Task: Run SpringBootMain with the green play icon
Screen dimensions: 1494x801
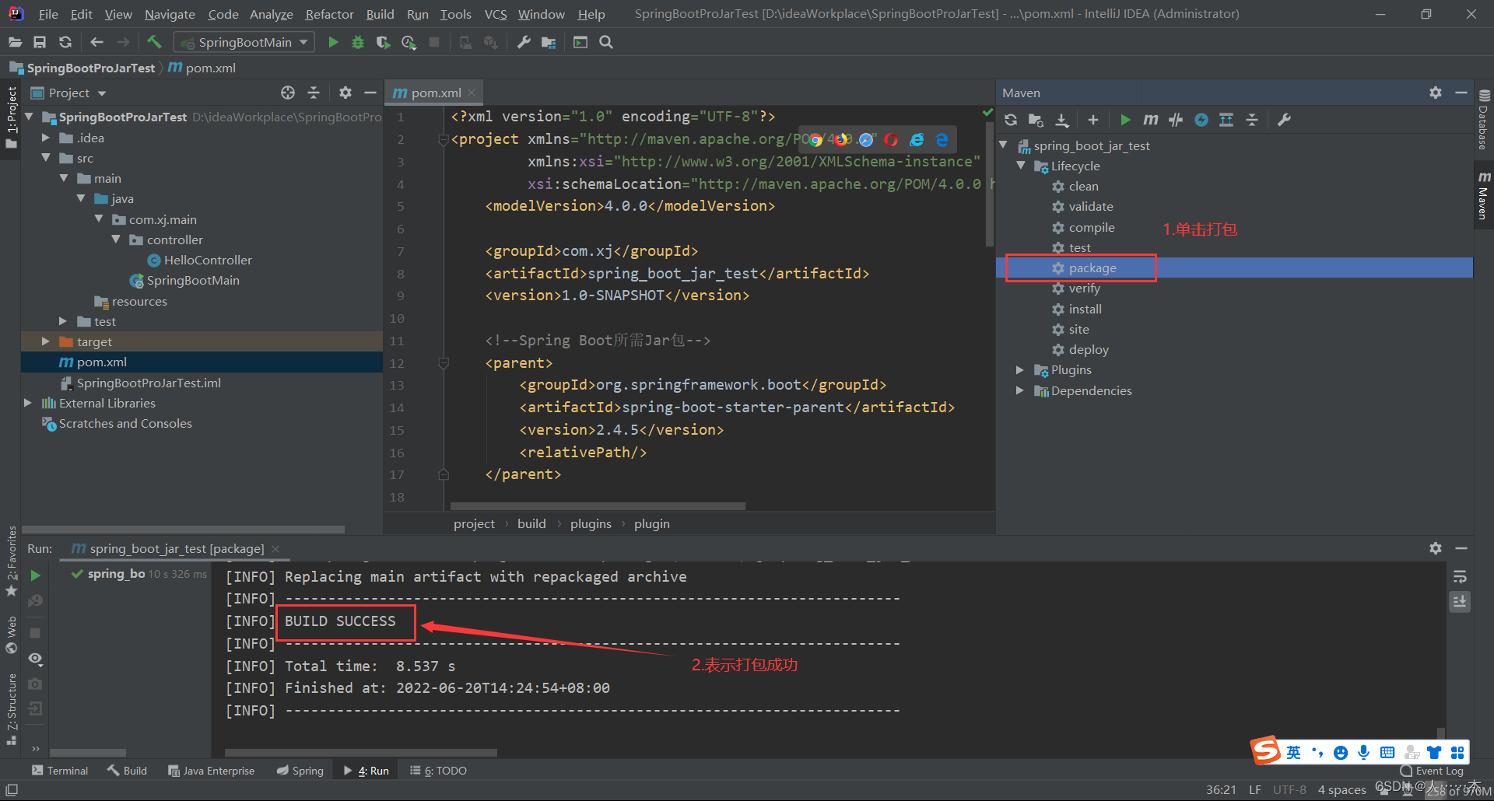Action: click(333, 42)
